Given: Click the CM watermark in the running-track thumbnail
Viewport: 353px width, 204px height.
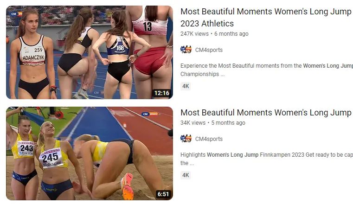Looking at the screenshot, I should point(17,14).
